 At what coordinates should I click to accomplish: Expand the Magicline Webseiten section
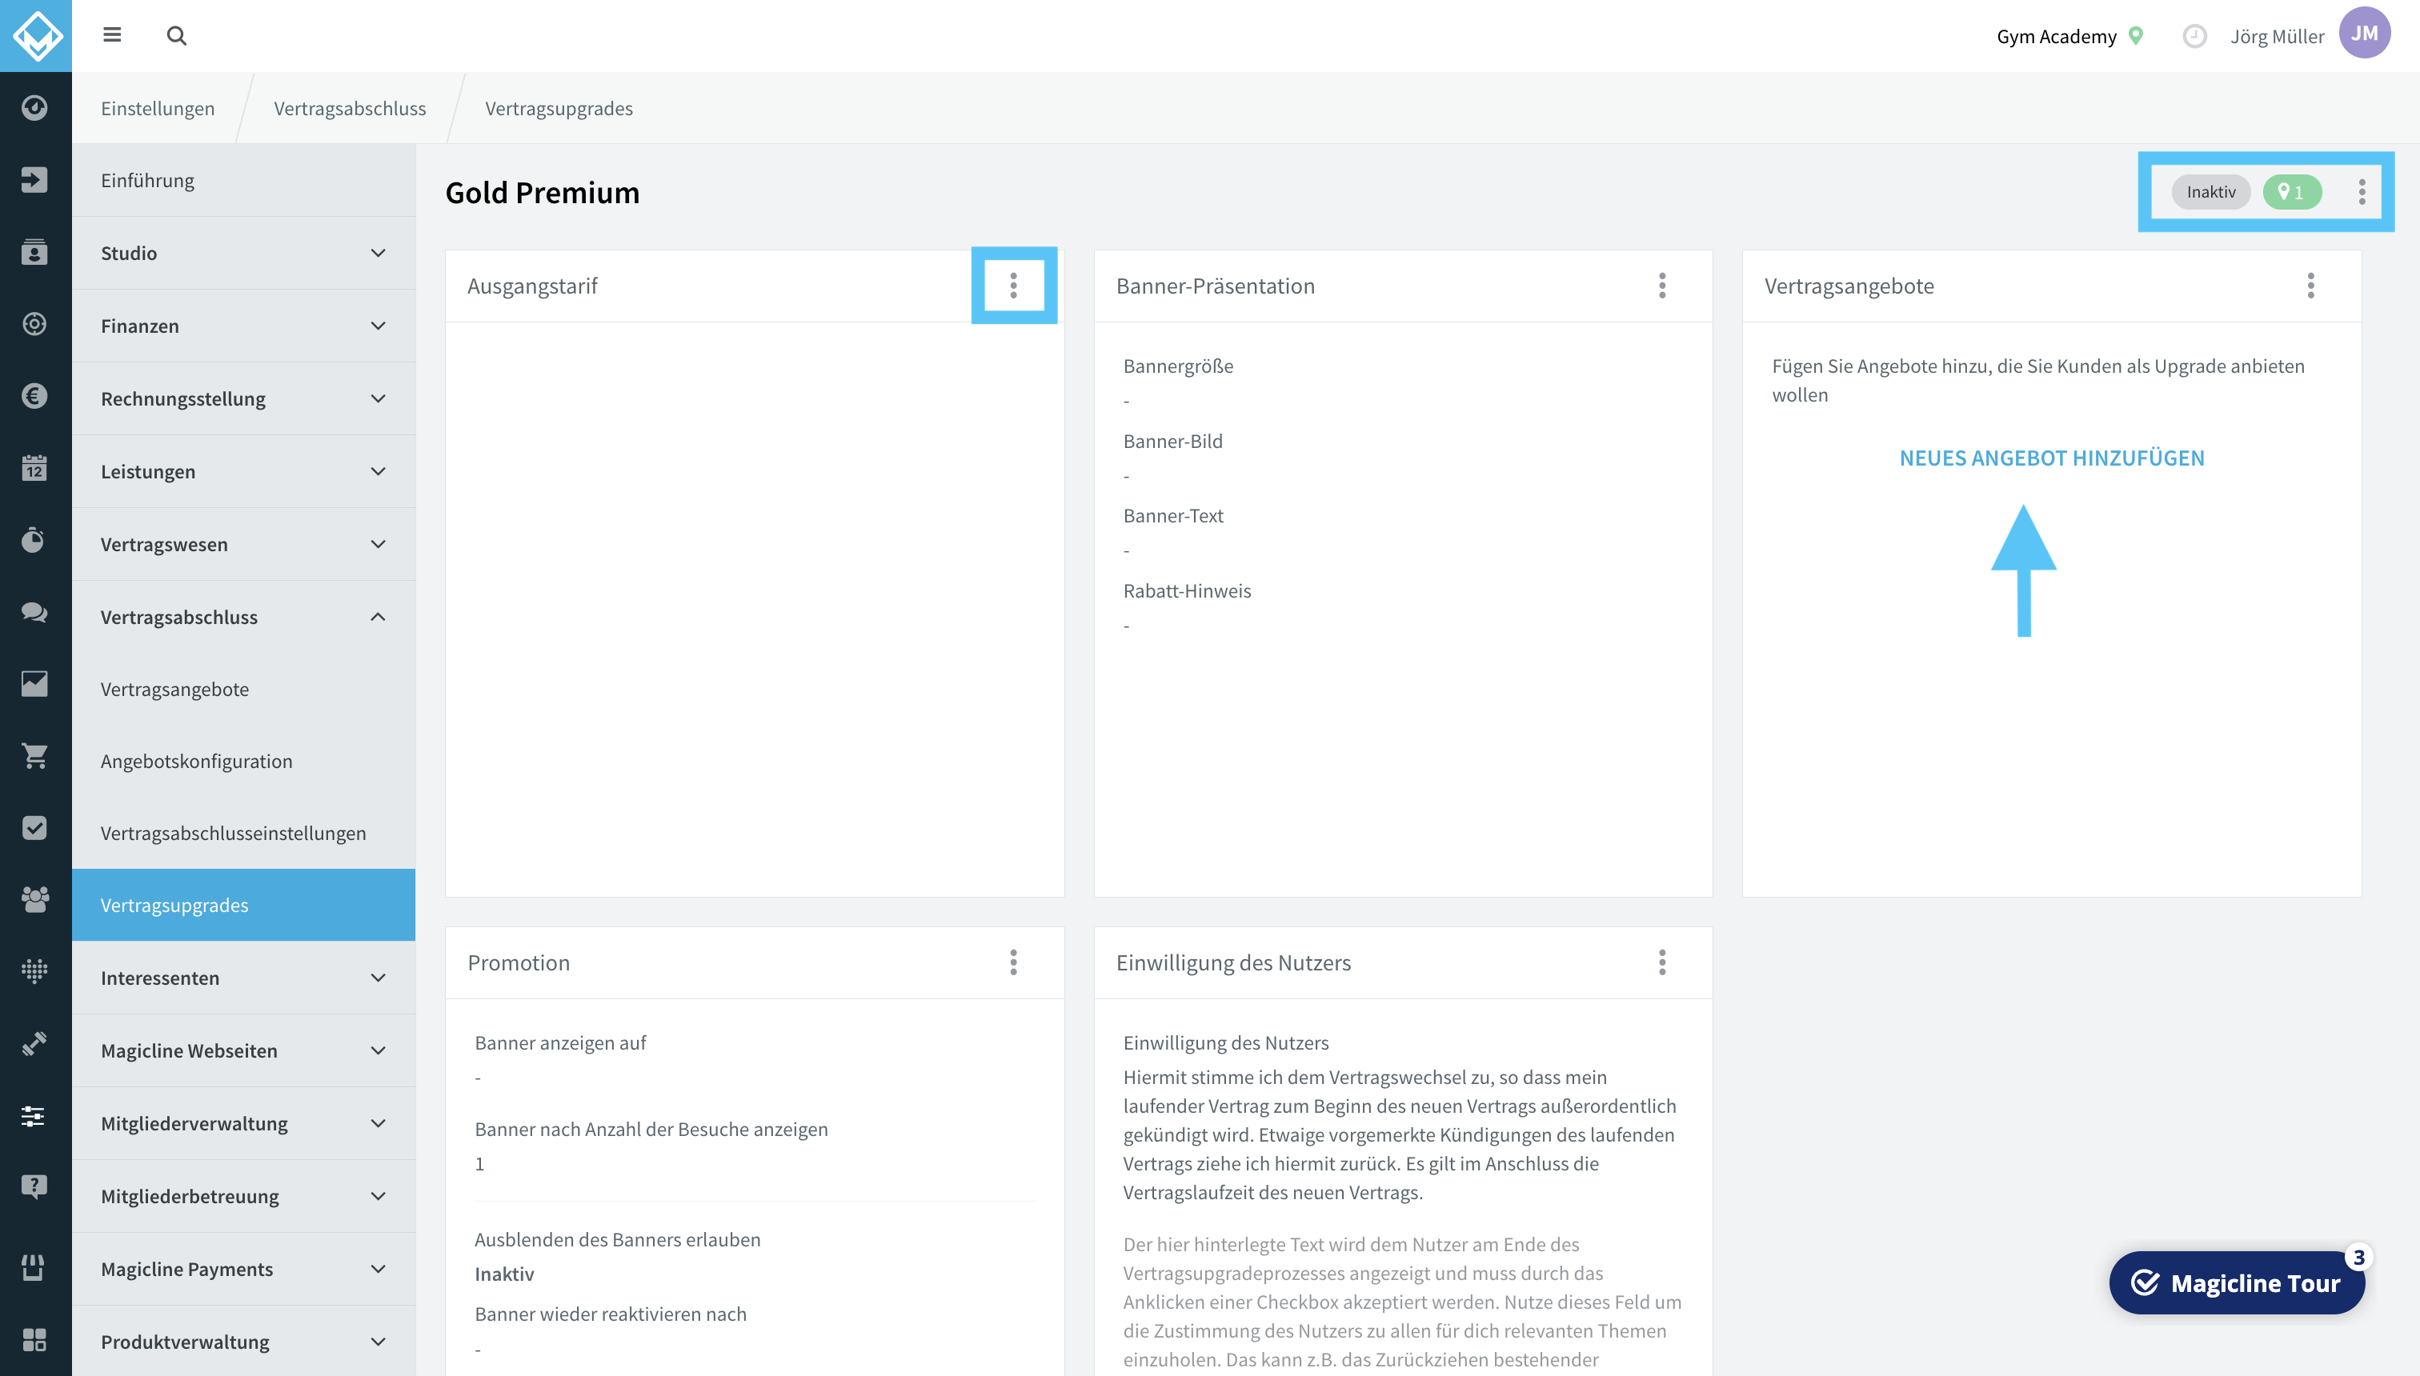tap(244, 1050)
